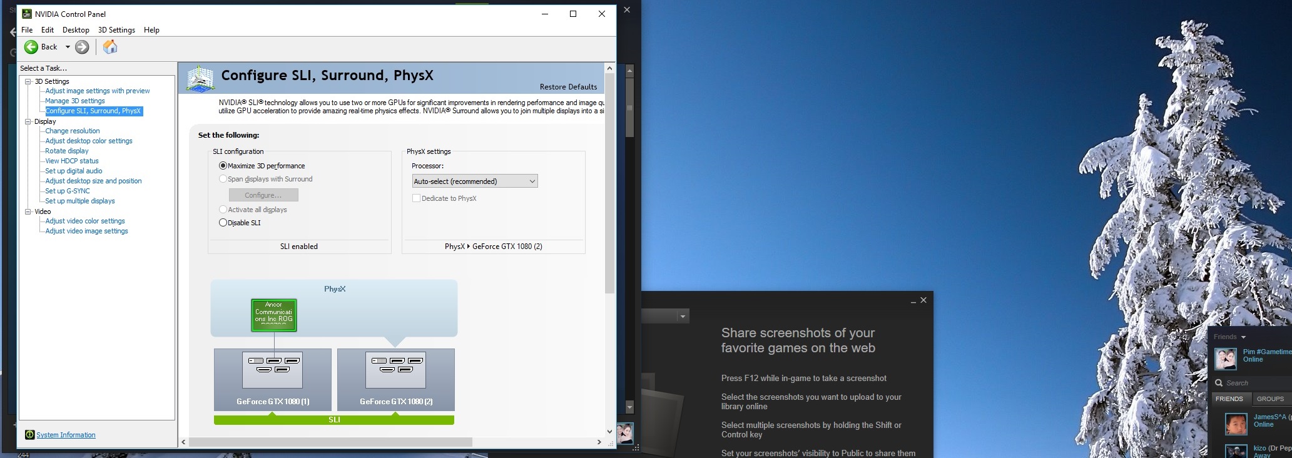Screen dimensions: 1292x458
Task: Open the Desktop menu
Action: pos(76,30)
